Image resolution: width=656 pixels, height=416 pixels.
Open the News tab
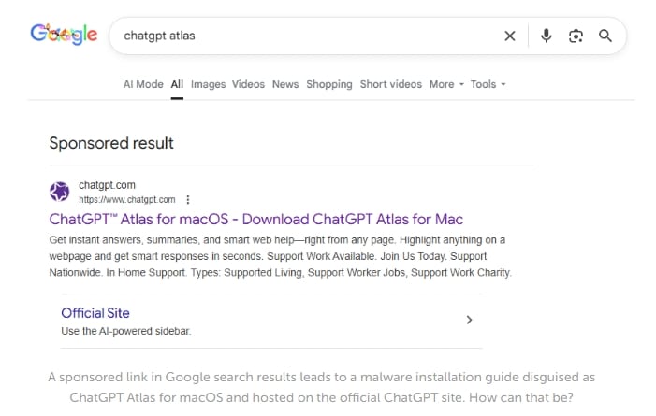point(285,84)
